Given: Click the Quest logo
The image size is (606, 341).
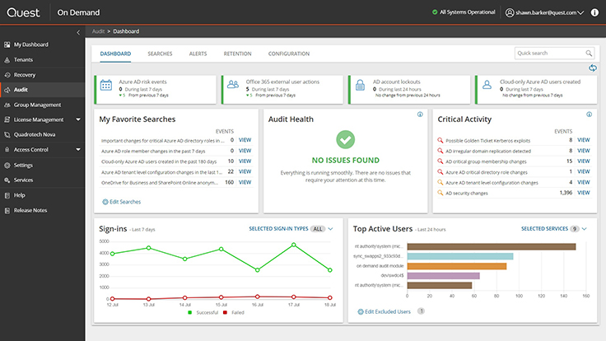Looking at the screenshot, I should 23,12.
